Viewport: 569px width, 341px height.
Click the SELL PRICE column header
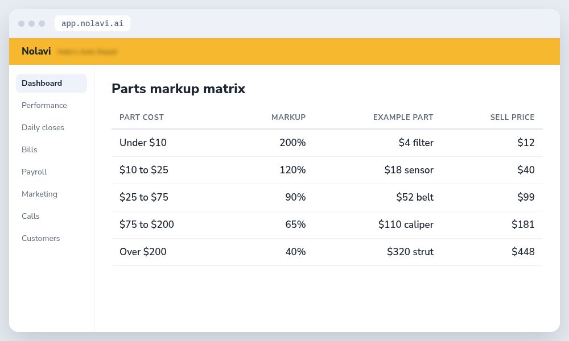[513, 117]
